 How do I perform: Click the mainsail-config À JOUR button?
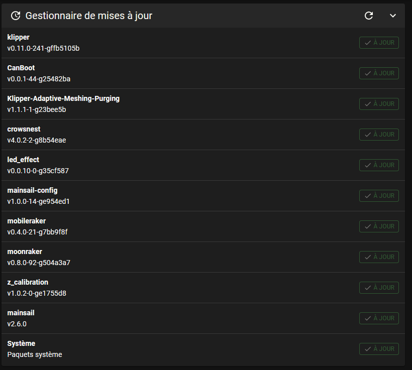[379, 196]
